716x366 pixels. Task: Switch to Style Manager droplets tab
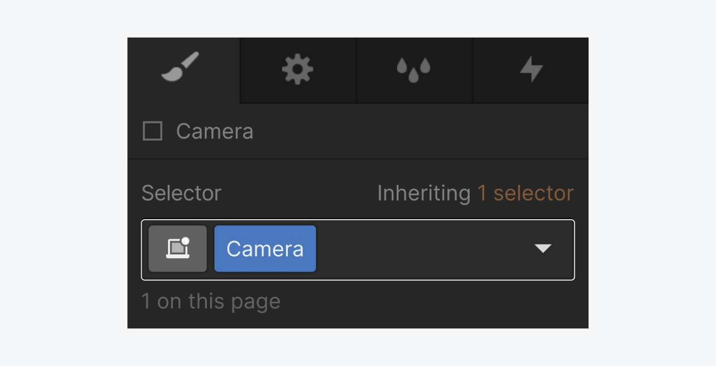413,70
